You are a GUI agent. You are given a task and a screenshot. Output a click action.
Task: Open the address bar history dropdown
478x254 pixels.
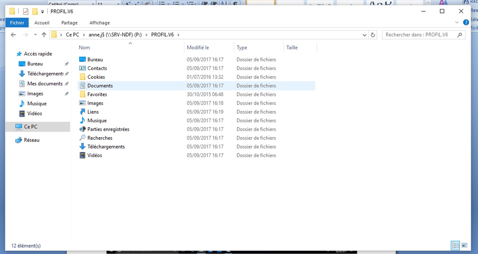(365, 35)
